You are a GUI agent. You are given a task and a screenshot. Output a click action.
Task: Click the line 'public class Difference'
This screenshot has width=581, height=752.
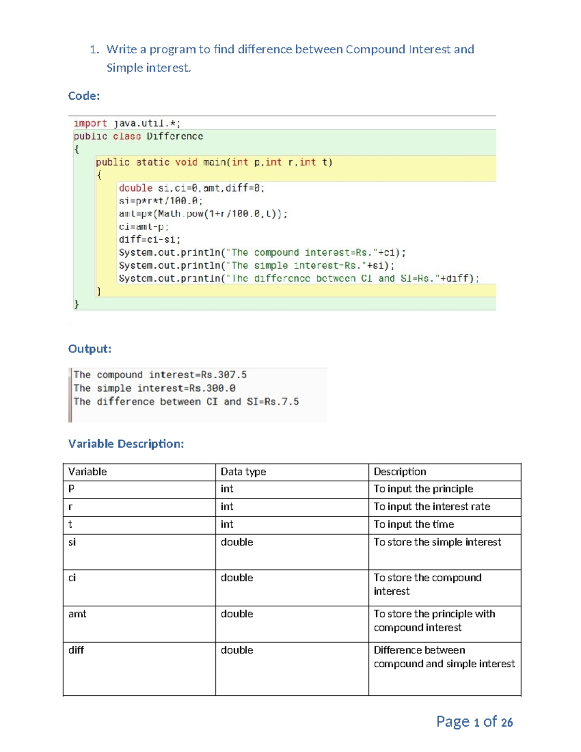138,137
